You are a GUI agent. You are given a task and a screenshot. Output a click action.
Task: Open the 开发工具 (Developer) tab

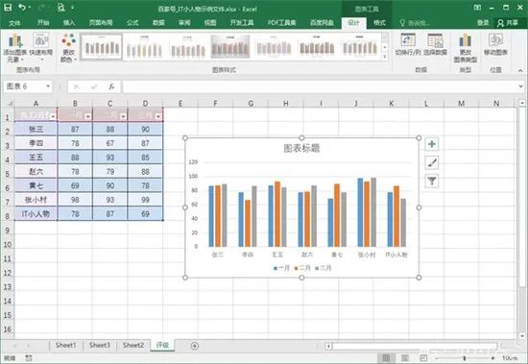(242, 23)
